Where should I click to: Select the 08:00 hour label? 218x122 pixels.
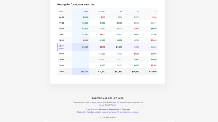click(x=62, y=17)
